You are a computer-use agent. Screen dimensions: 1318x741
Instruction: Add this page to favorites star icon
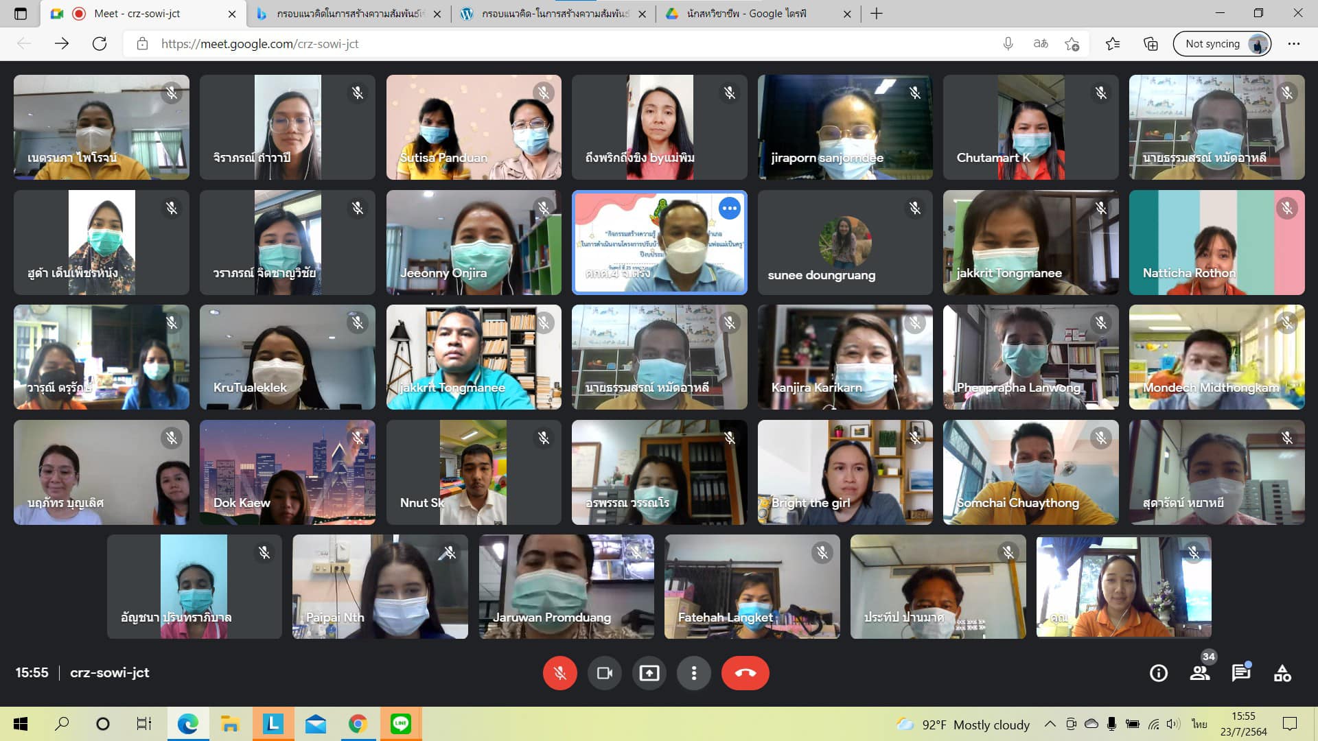coord(1072,44)
